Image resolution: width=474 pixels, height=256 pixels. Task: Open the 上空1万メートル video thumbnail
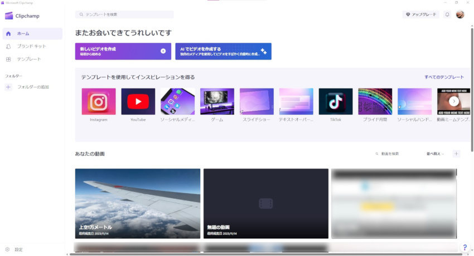[x=137, y=203]
